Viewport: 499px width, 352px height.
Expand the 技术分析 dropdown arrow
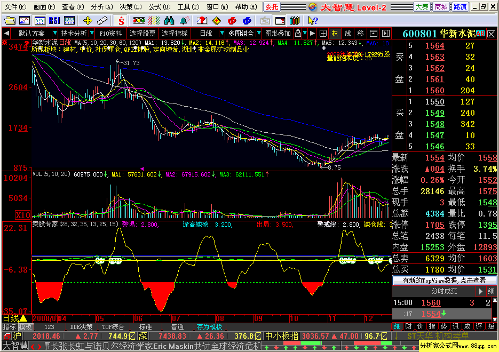[x=92, y=33]
